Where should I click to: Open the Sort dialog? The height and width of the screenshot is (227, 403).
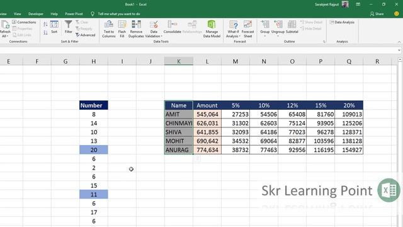[x=54, y=27]
